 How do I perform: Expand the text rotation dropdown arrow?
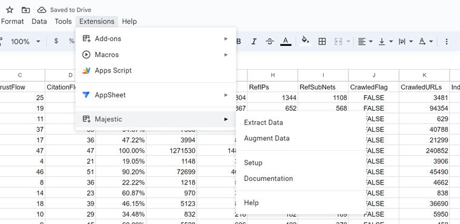pyautogui.click(x=431, y=42)
